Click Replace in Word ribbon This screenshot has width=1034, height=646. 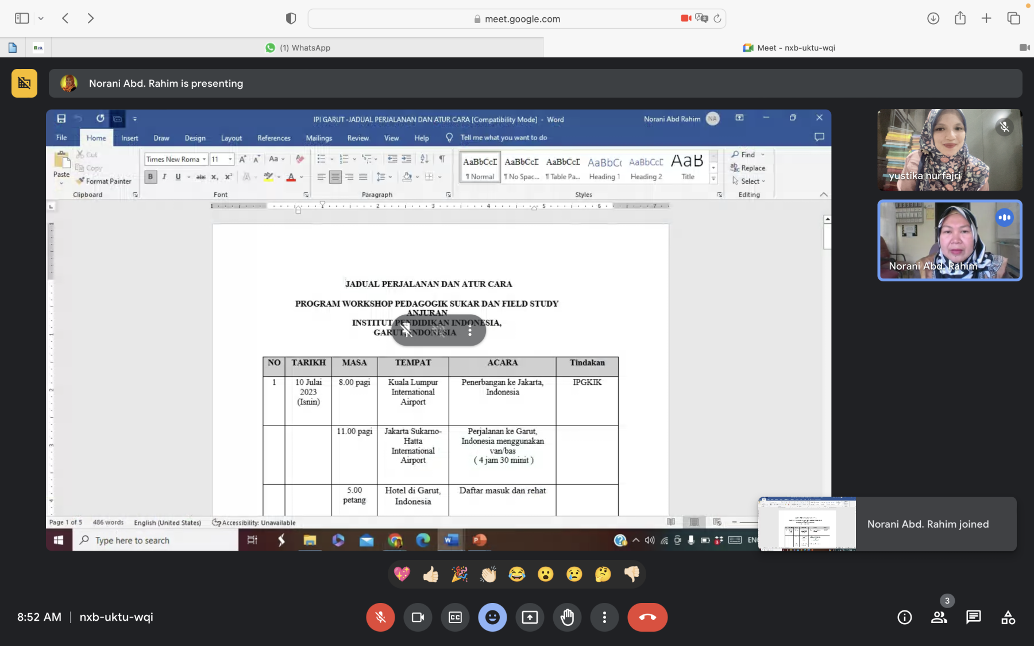click(x=748, y=168)
